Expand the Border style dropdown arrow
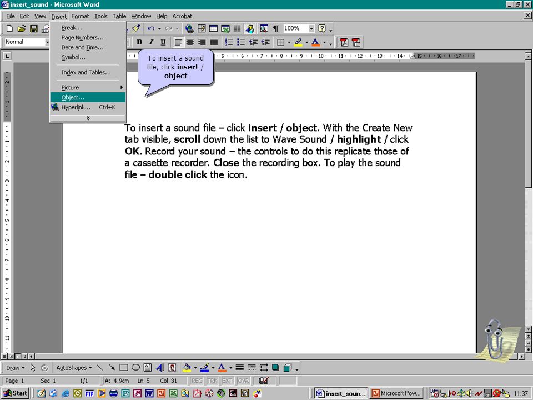 click(x=289, y=43)
